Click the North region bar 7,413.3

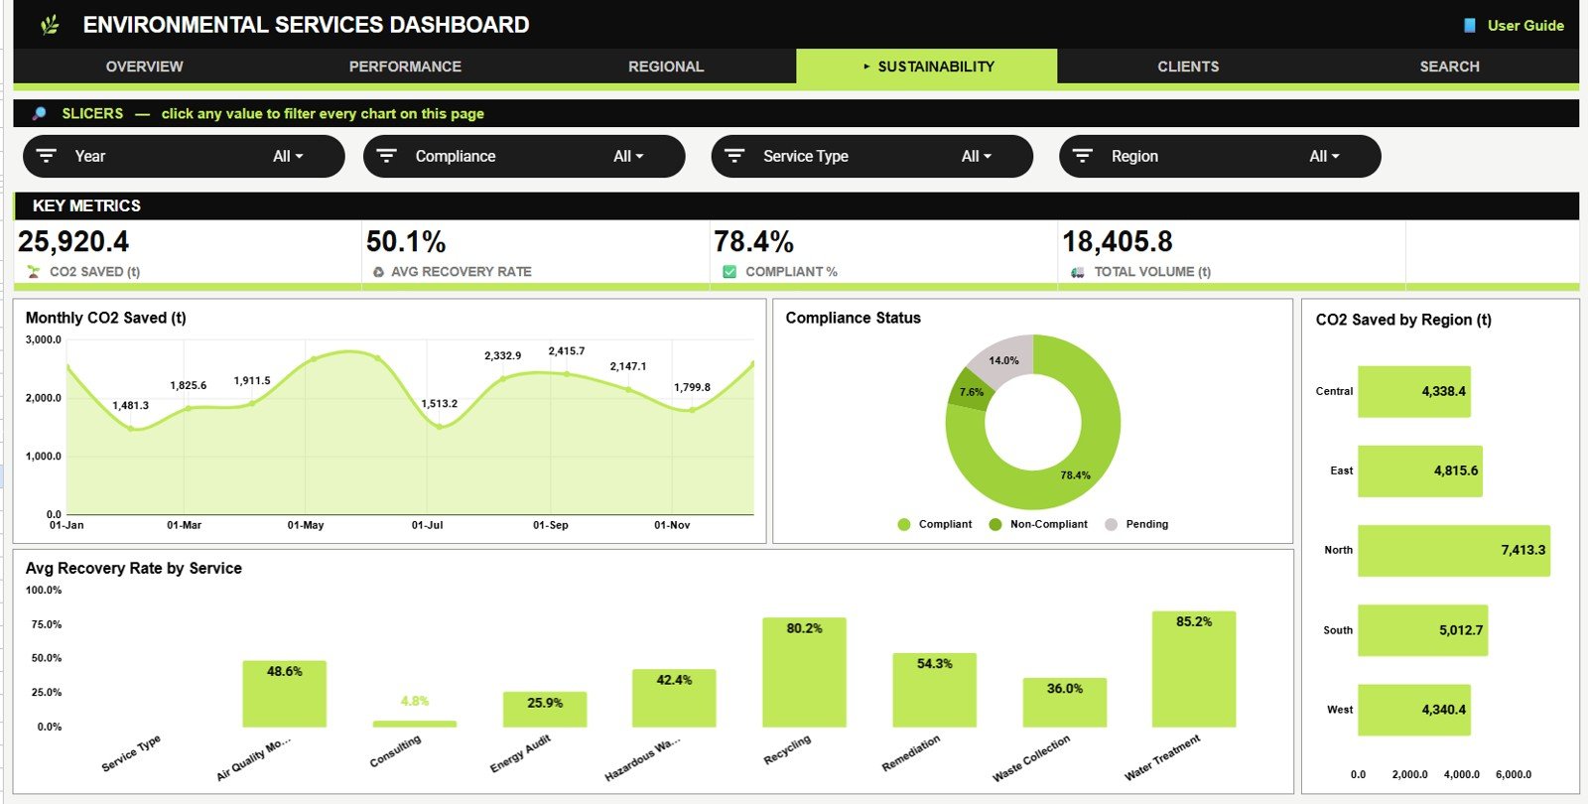(1454, 550)
